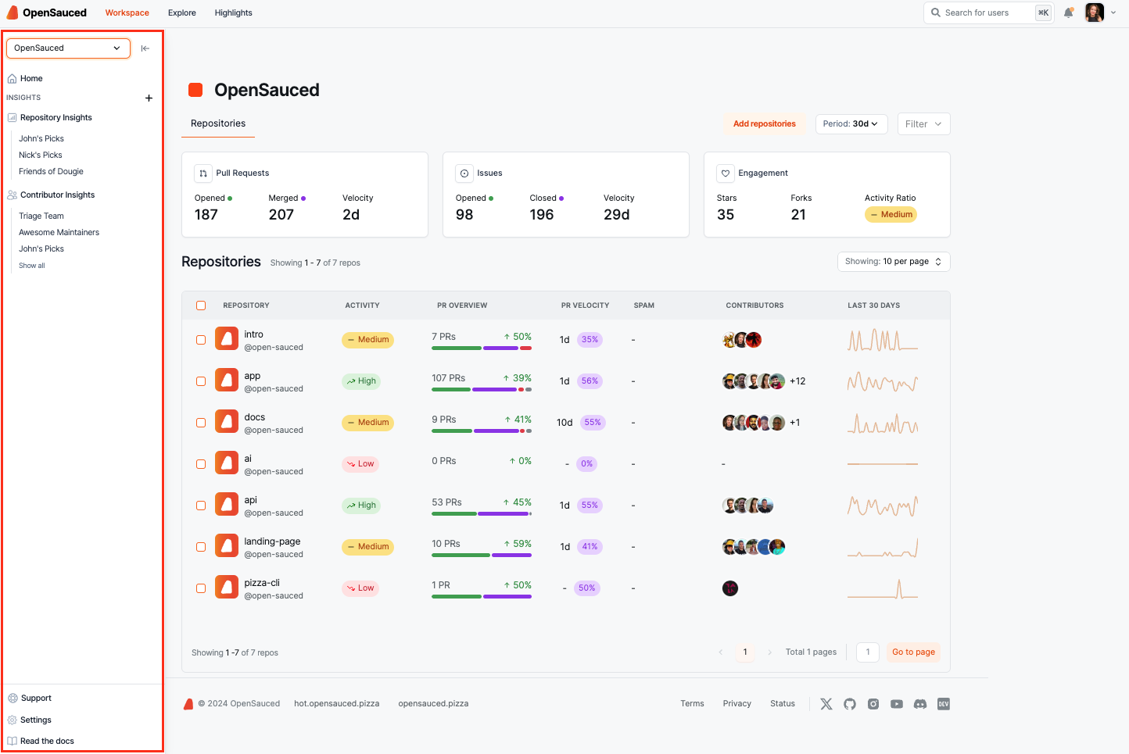Select the docs repository checkbox
Viewport: 1129px width, 754px height.
tap(201, 423)
